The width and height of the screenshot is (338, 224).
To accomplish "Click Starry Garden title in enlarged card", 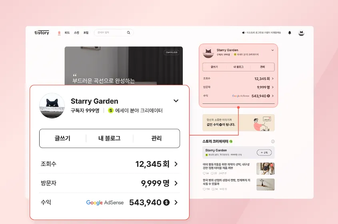I will (94, 101).
